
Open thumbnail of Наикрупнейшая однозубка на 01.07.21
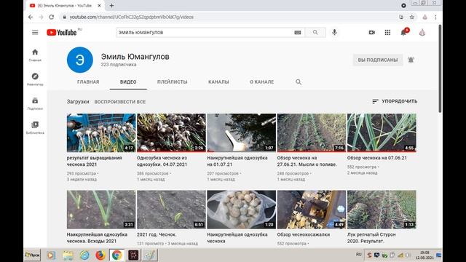click(241, 132)
